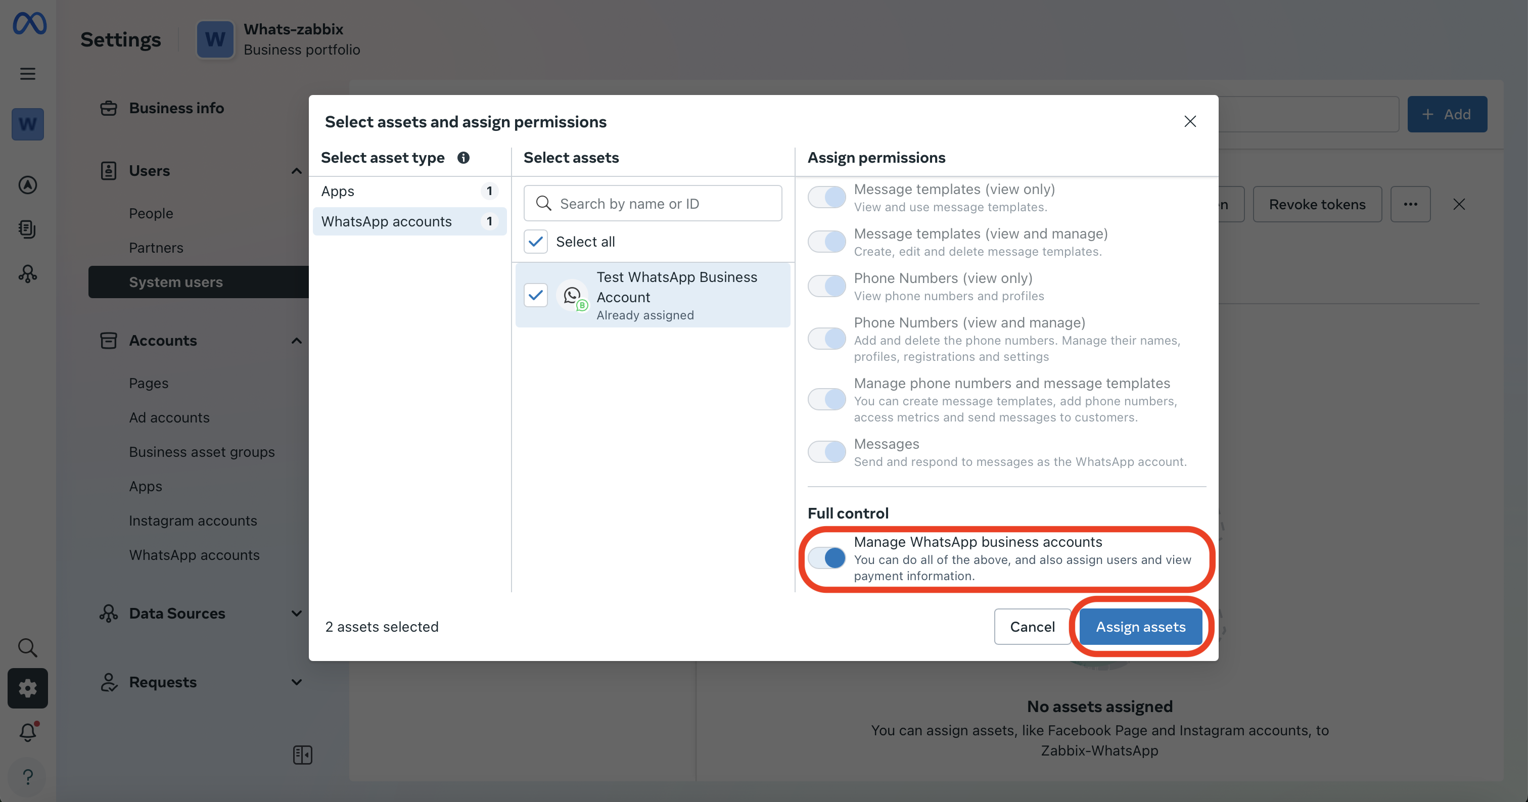Click the Users badge icon
Image resolution: width=1528 pixels, height=802 pixels.
[109, 171]
